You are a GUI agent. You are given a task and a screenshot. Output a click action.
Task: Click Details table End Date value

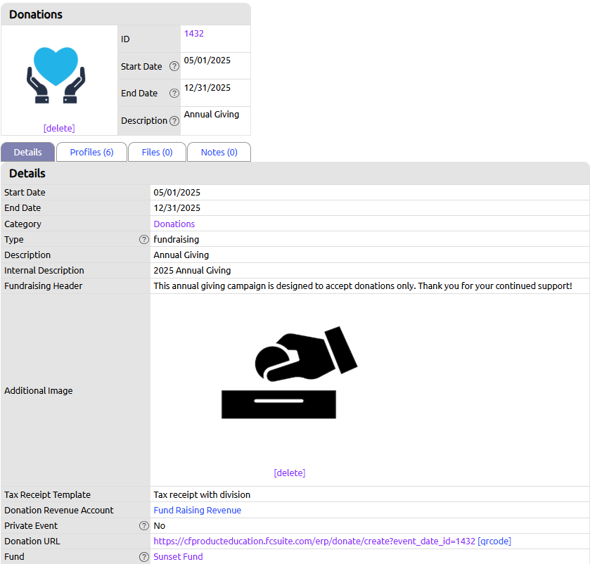click(177, 207)
